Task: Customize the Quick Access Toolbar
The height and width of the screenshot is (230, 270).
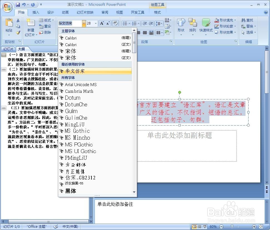Action: [41, 5]
